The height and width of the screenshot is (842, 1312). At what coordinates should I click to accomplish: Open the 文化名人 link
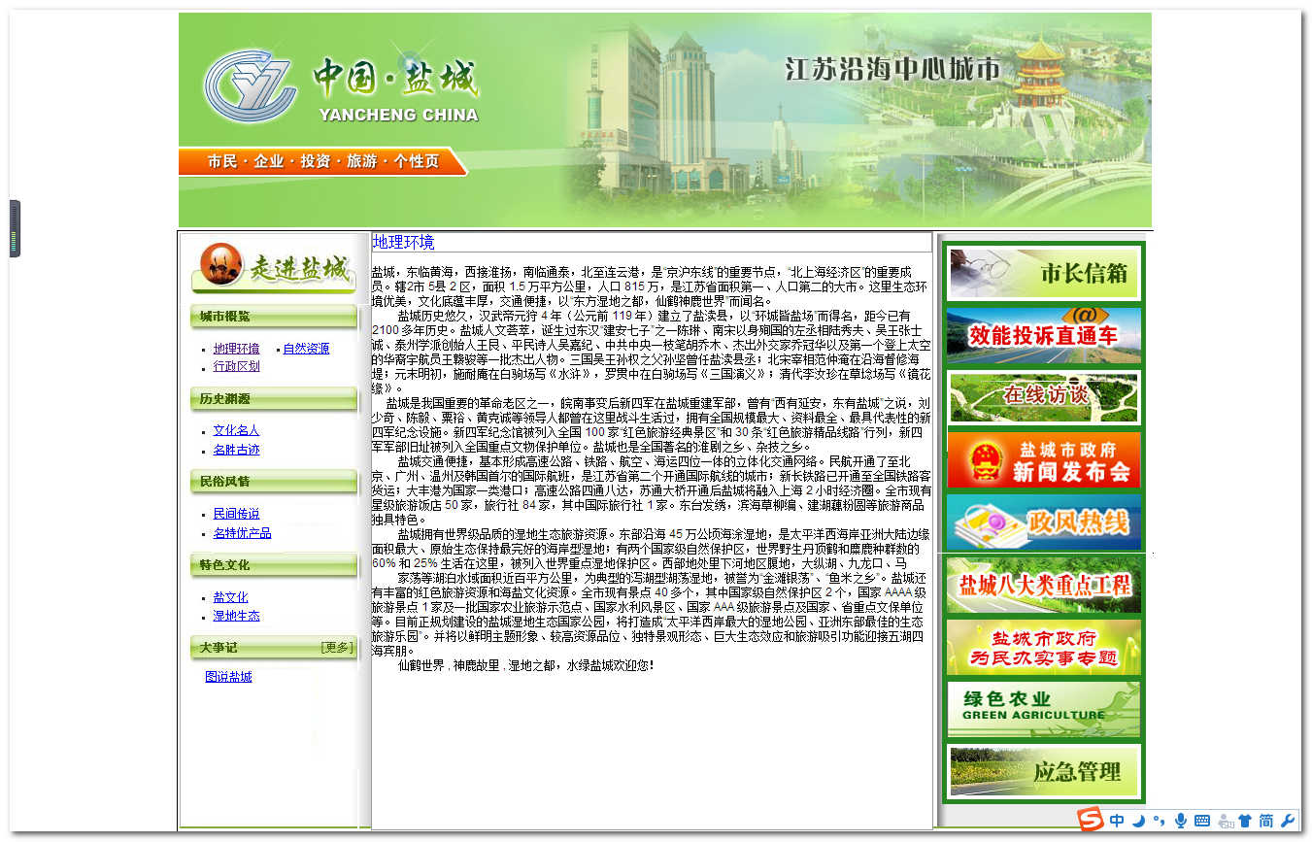click(237, 431)
